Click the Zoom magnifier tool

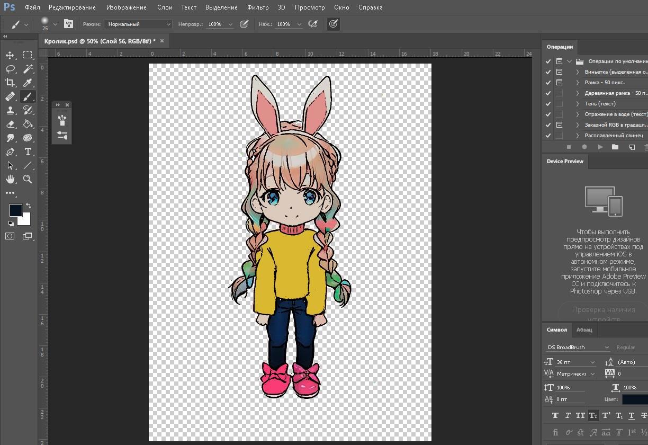click(x=28, y=179)
